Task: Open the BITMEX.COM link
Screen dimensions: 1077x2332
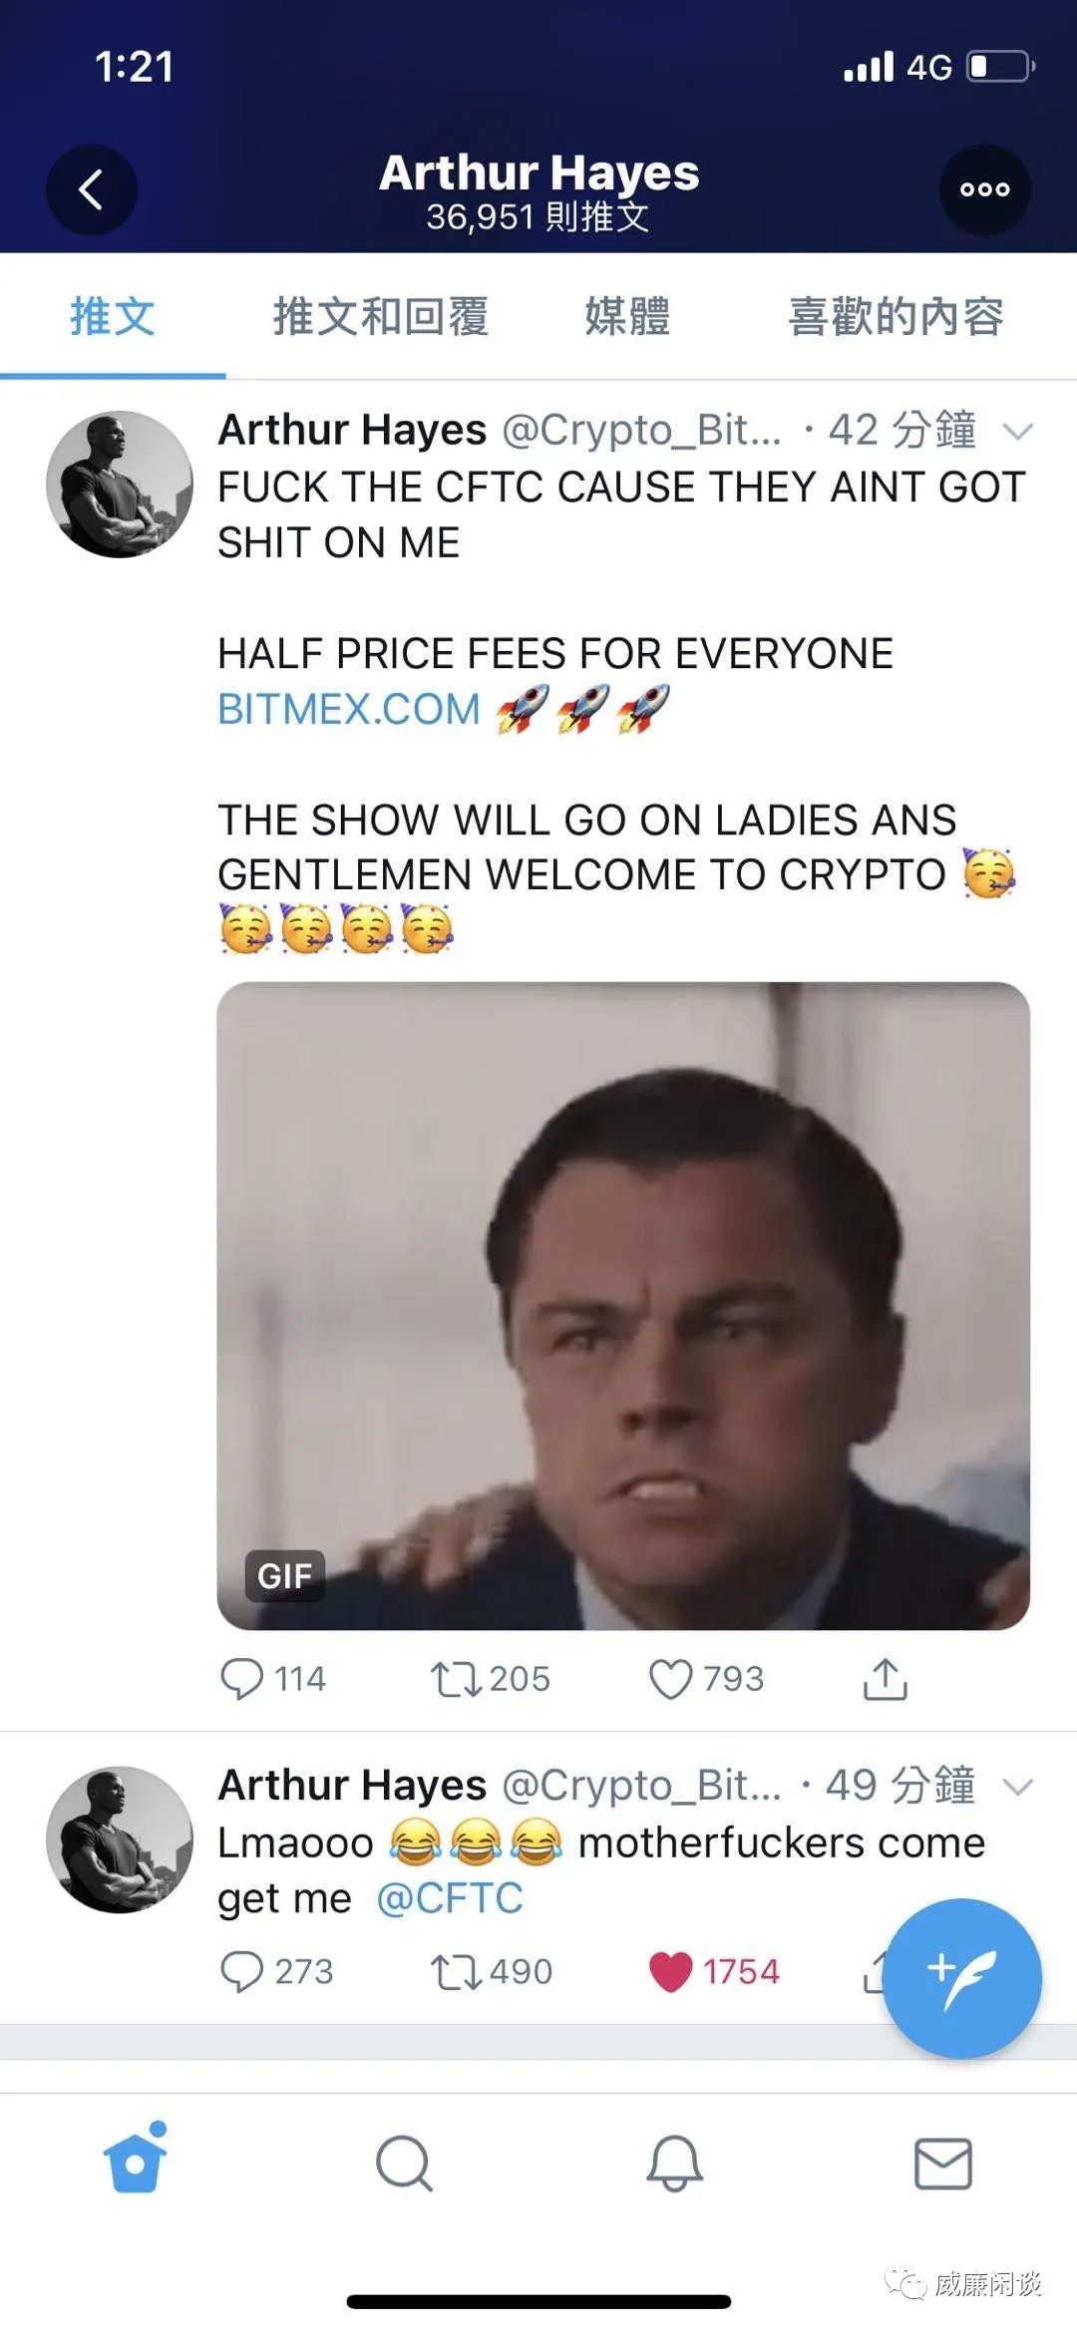Action: coord(349,709)
